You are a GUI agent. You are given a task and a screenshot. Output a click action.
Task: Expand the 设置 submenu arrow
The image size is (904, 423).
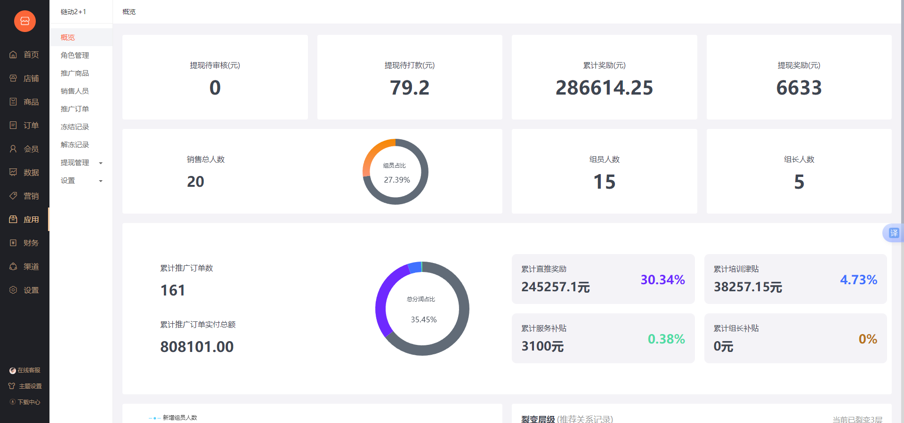click(x=101, y=181)
